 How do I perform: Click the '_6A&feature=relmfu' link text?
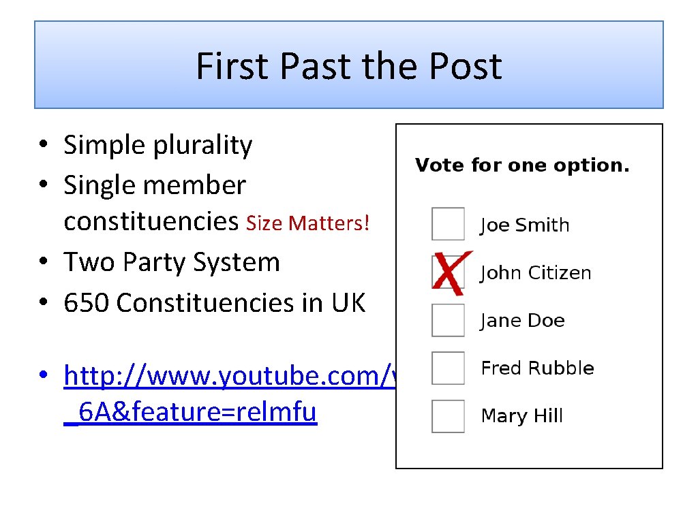[x=190, y=413]
